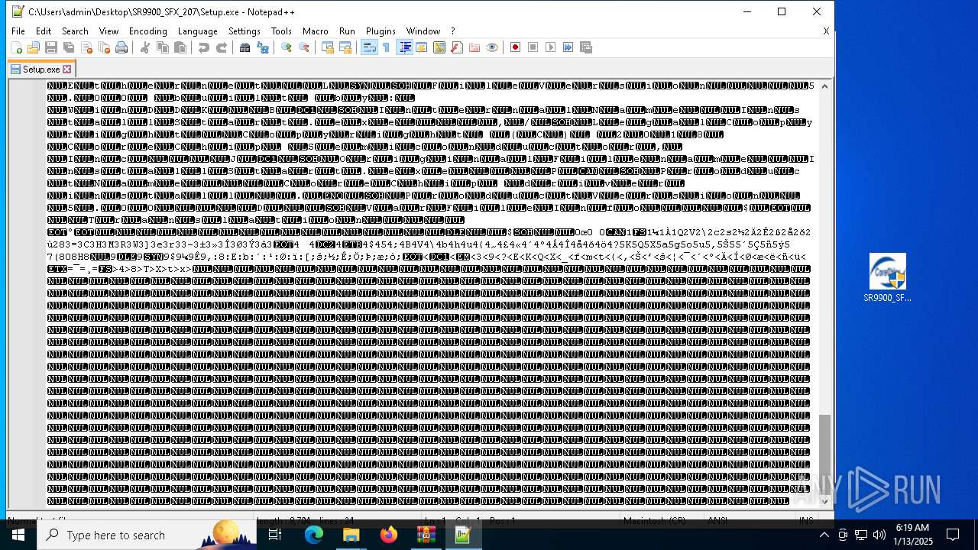Image resolution: width=978 pixels, height=550 pixels.
Task: Open the volume control in the tray
Action: [879, 535]
